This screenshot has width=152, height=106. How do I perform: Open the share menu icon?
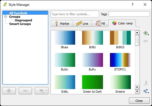click(x=146, y=91)
